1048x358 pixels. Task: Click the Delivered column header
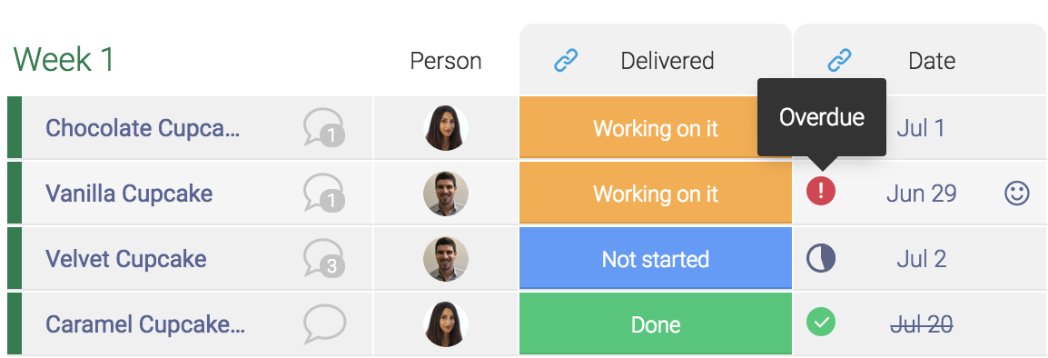click(667, 61)
